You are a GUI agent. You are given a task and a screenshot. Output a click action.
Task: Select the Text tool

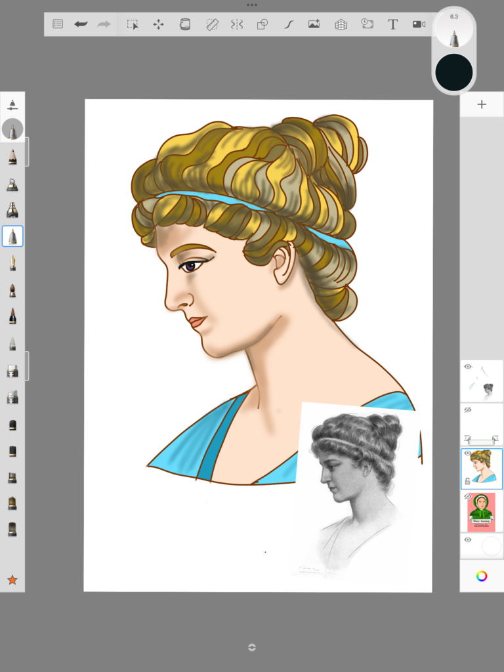[392, 24]
